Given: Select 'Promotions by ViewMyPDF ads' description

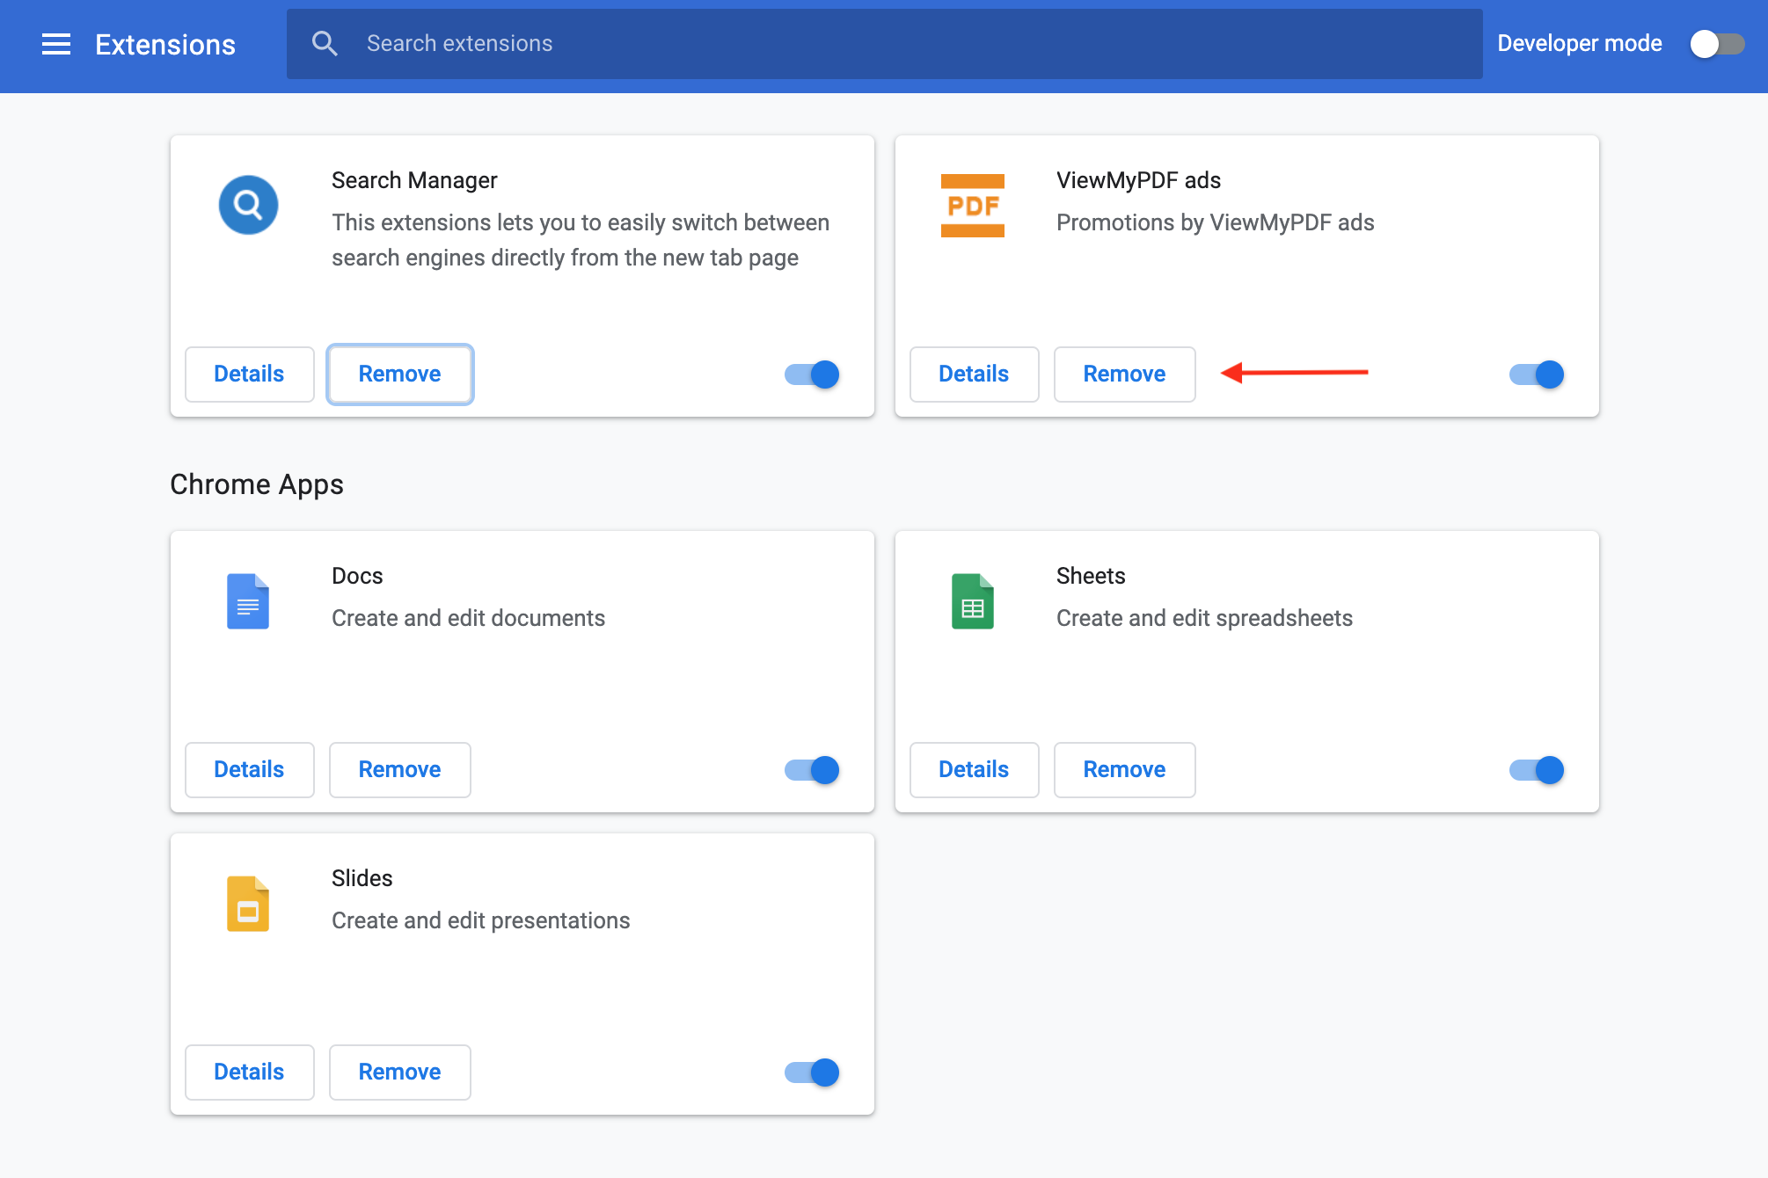Looking at the screenshot, I should click(x=1215, y=222).
